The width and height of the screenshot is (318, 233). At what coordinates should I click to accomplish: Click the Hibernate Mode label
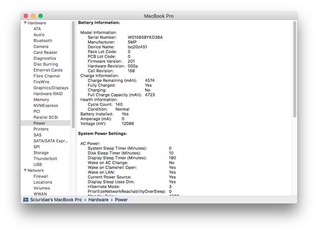coord(104,187)
